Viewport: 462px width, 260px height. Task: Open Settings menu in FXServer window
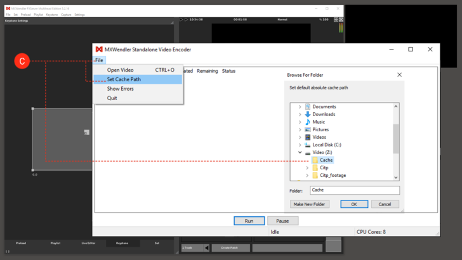point(79,15)
